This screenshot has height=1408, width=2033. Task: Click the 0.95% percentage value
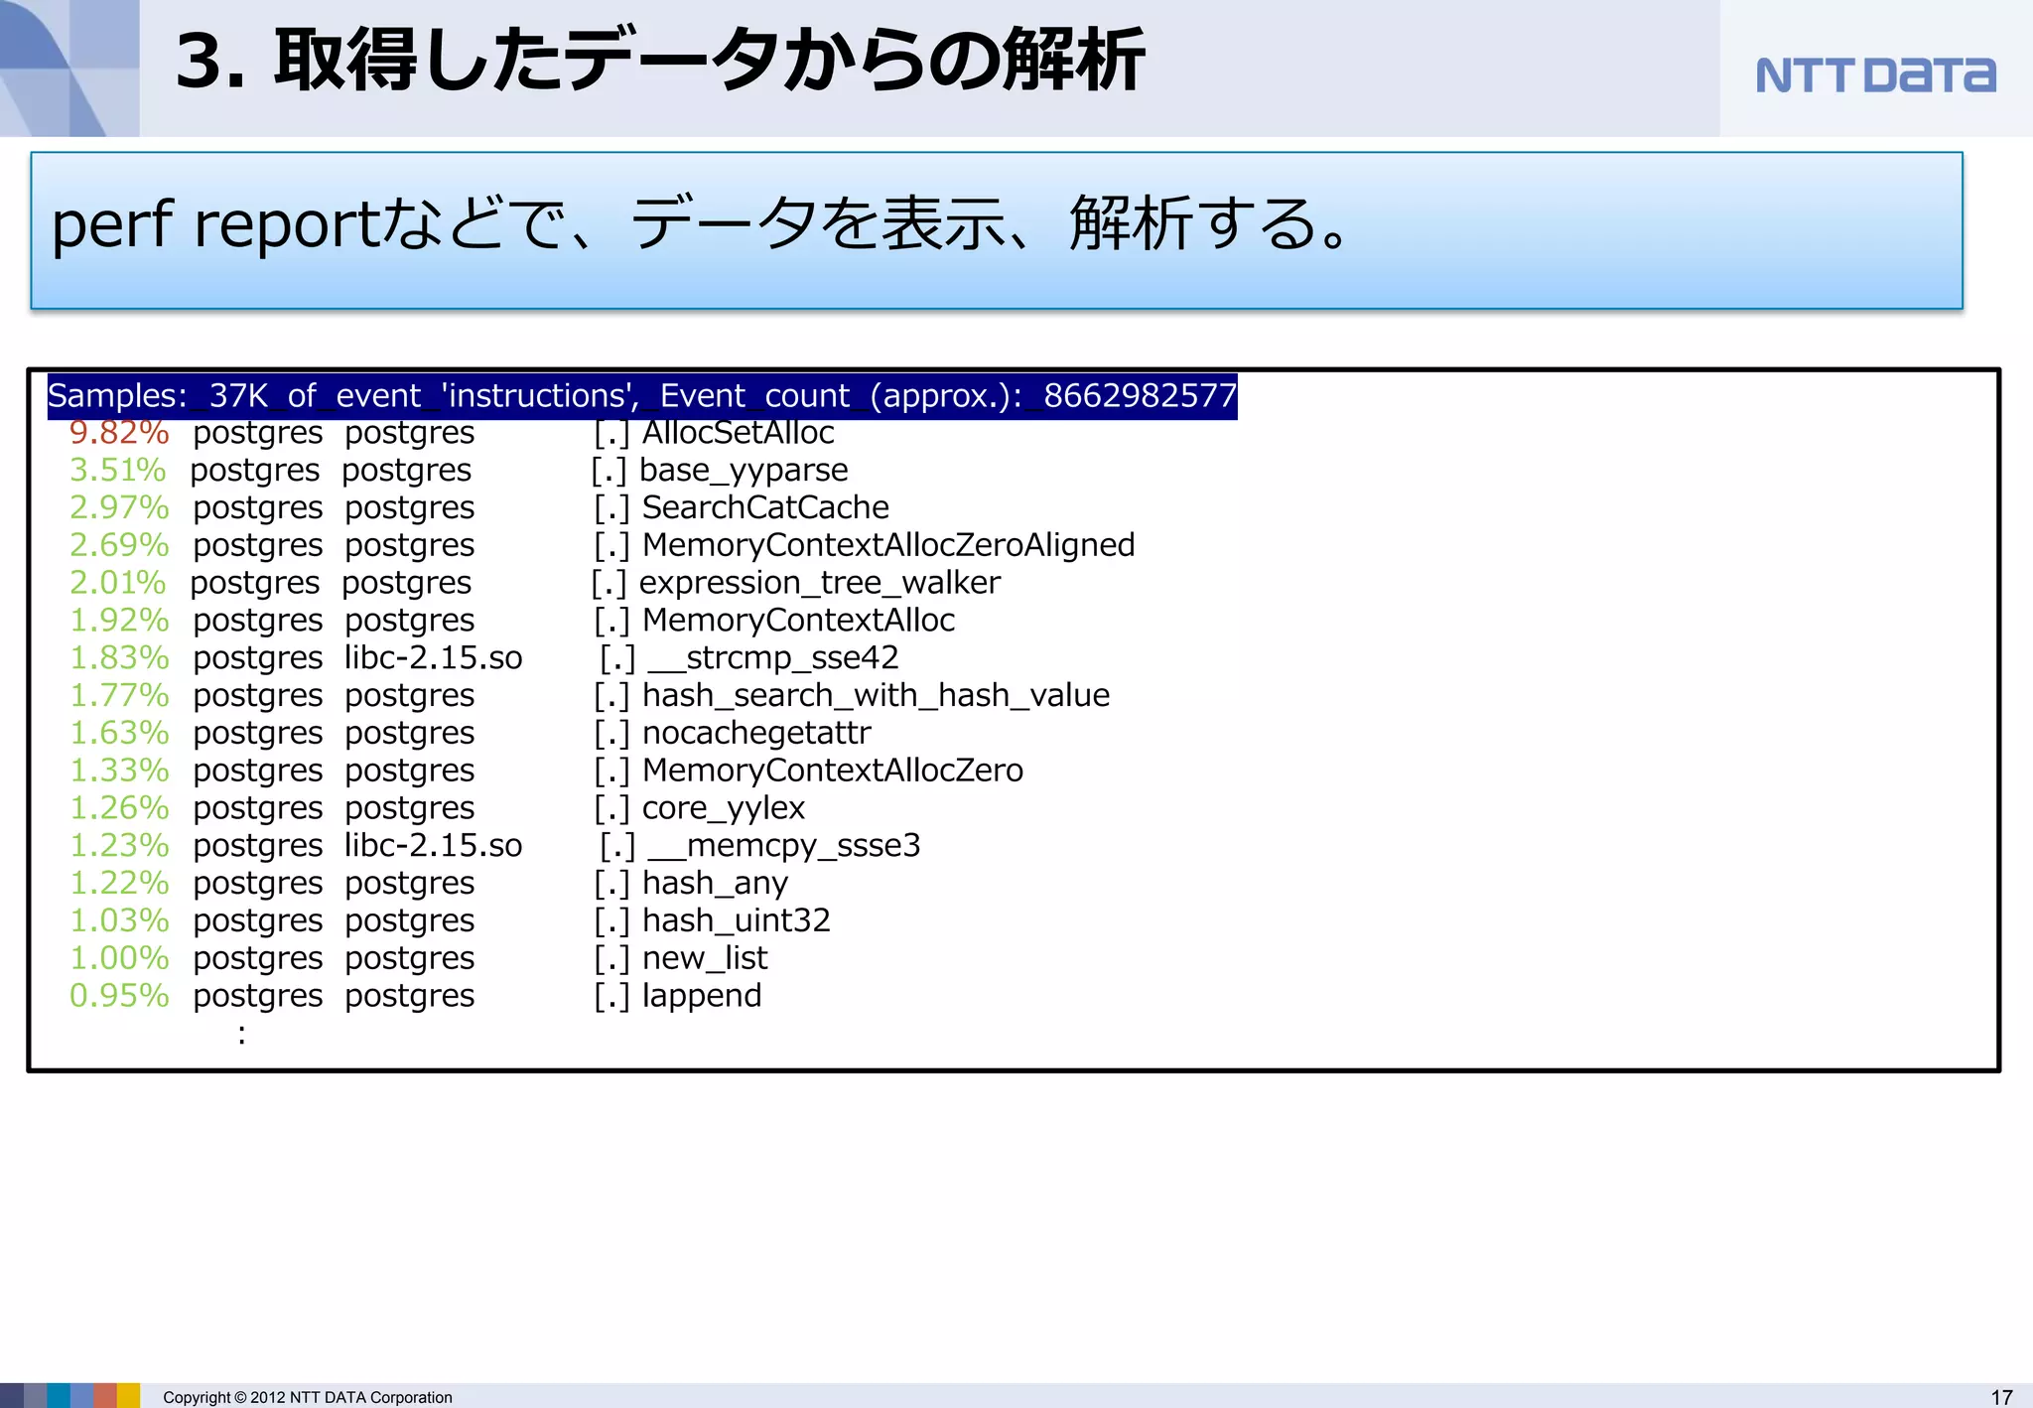click(x=119, y=996)
